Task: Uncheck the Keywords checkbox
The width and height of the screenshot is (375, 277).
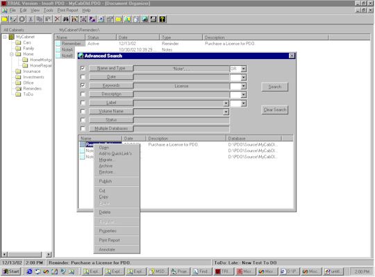Action: [83, 85]
